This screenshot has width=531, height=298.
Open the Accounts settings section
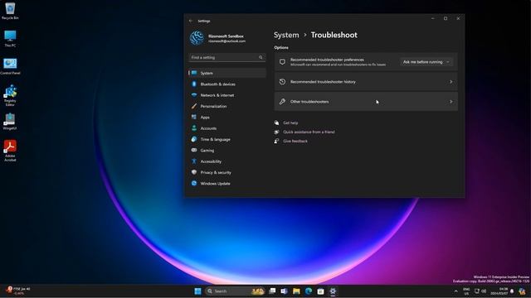[x=208, y=128]
